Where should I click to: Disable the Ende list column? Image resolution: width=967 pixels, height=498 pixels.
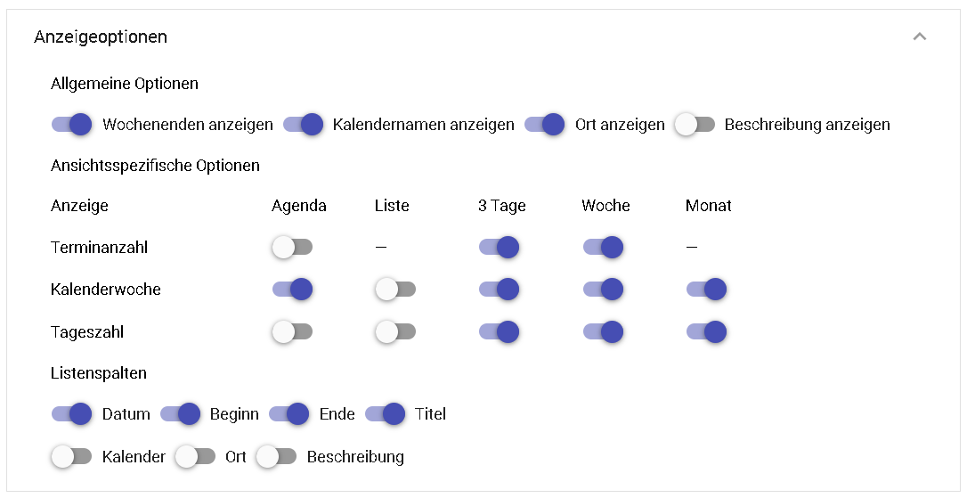[289, 414]
